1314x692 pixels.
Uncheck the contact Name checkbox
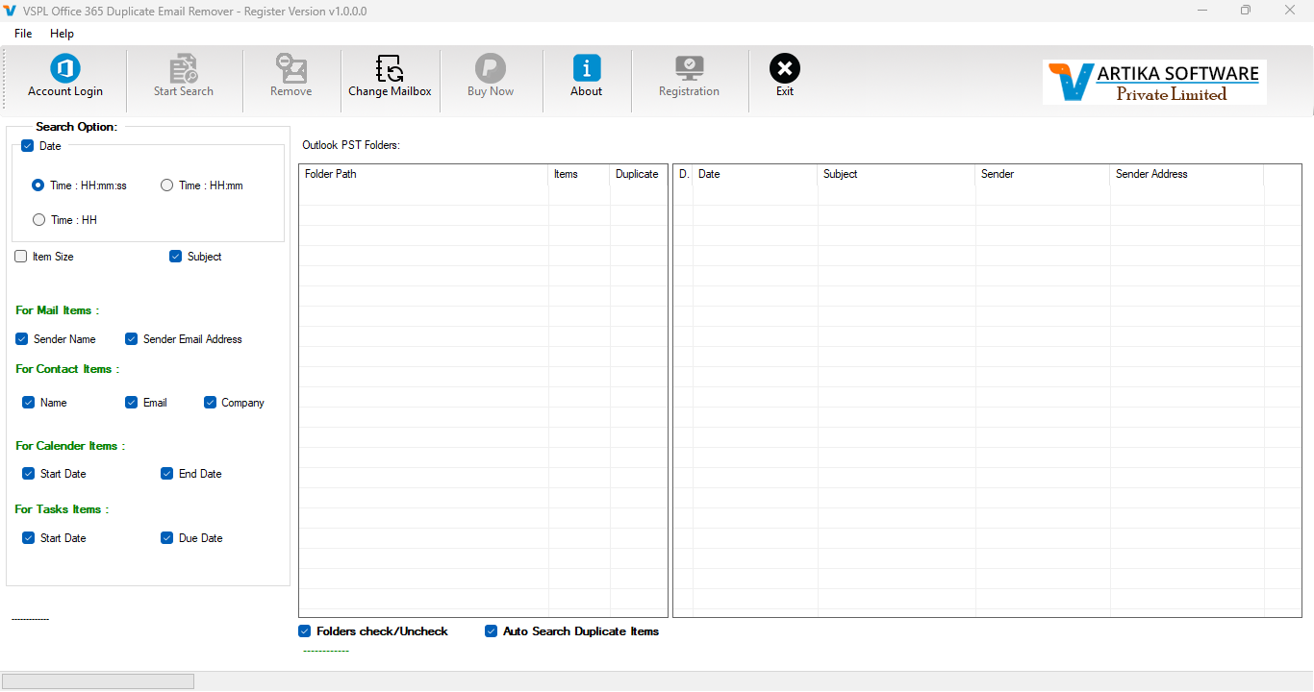point(28,403)
